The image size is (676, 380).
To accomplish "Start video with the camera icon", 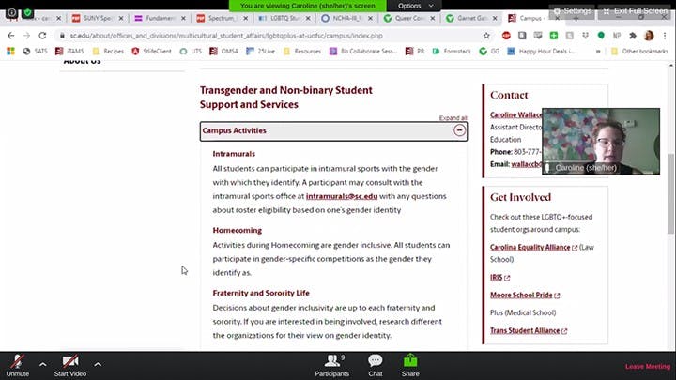I will click(71, 362).
